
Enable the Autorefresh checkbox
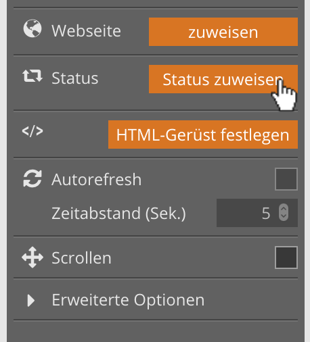(x=286, y=179)
